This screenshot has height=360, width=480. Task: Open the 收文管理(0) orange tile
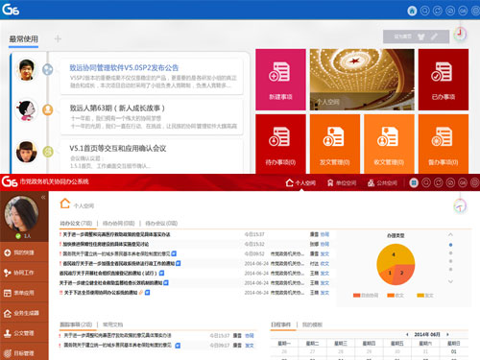[389, 144]
